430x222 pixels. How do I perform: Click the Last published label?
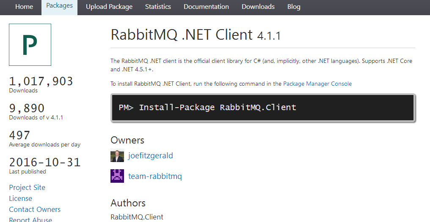(28, 171)
